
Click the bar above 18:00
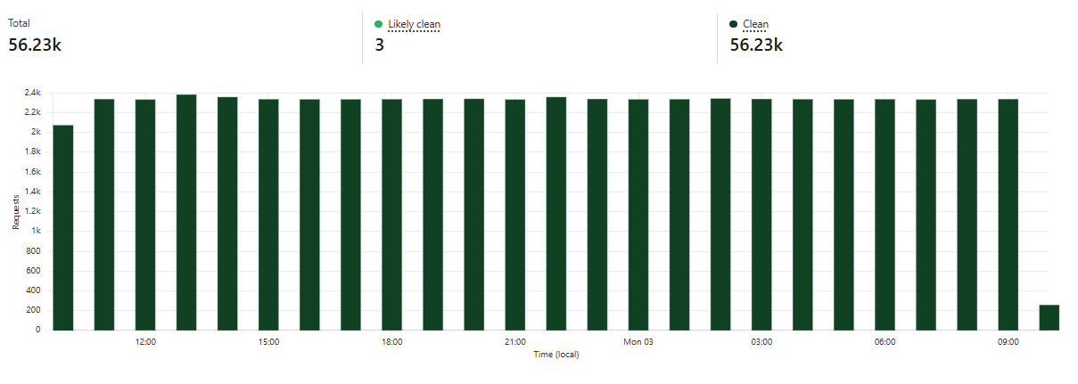(392, 214)
